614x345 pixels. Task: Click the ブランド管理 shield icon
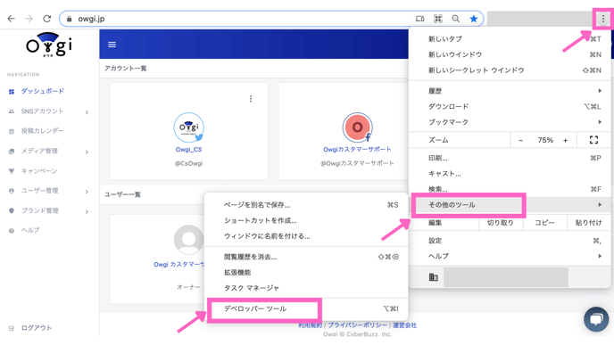pyautogui.click(x=12, y=210)
